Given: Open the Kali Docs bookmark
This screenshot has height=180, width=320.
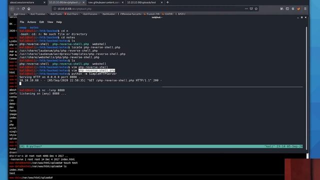Looking at the screenshot, I should coord(71,14).
